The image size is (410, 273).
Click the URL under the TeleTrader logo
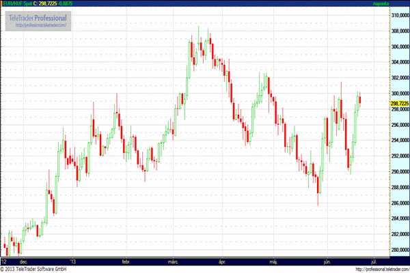tap(40, 25)
